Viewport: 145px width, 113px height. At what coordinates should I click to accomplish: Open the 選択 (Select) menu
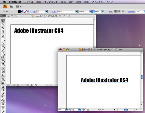pos(71,2)
